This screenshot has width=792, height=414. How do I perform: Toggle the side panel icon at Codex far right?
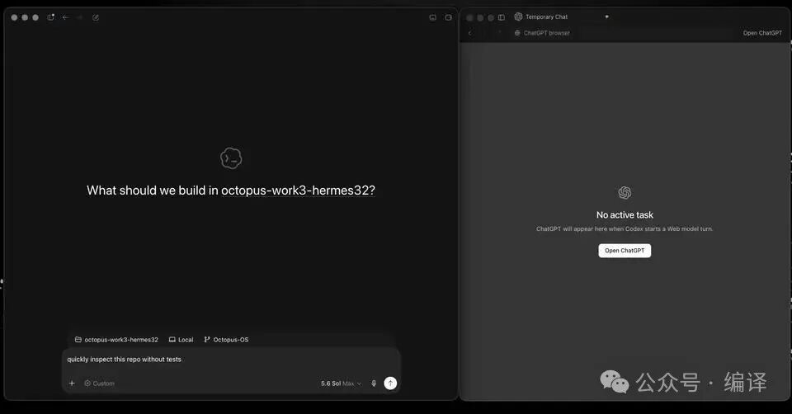(448, 17)
